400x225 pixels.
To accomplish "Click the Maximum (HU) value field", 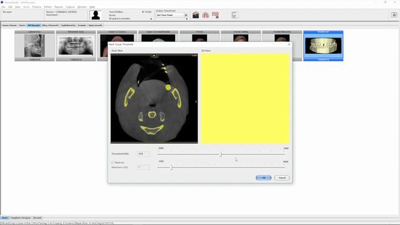I will [x=143, y=167].
